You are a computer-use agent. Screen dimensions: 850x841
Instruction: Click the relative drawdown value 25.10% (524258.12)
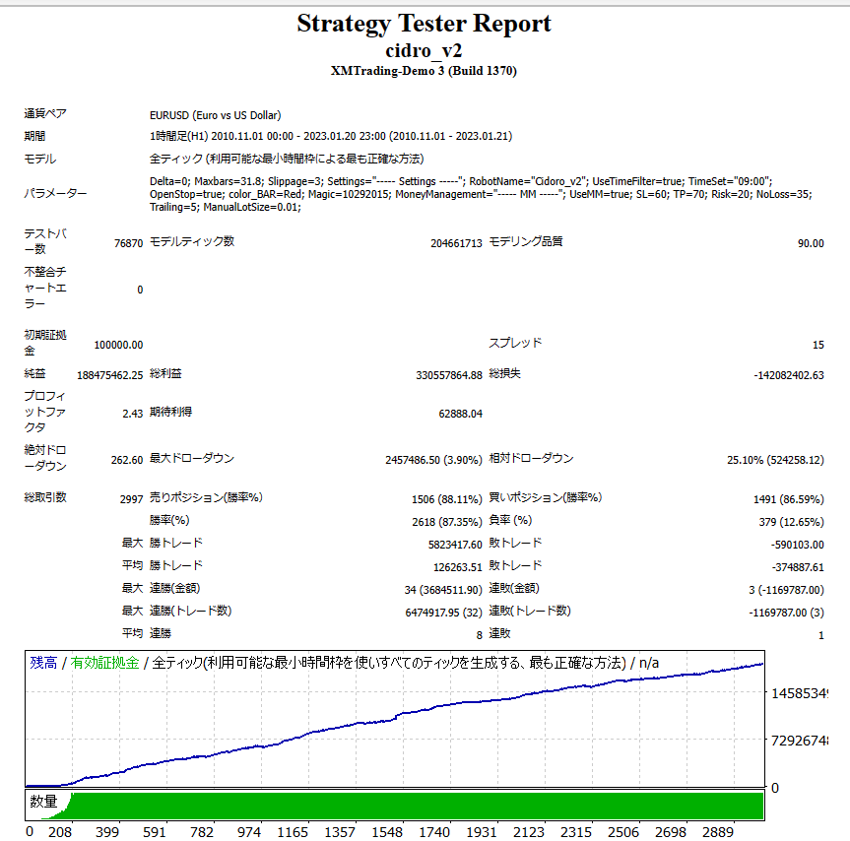[x=775, y=460]
